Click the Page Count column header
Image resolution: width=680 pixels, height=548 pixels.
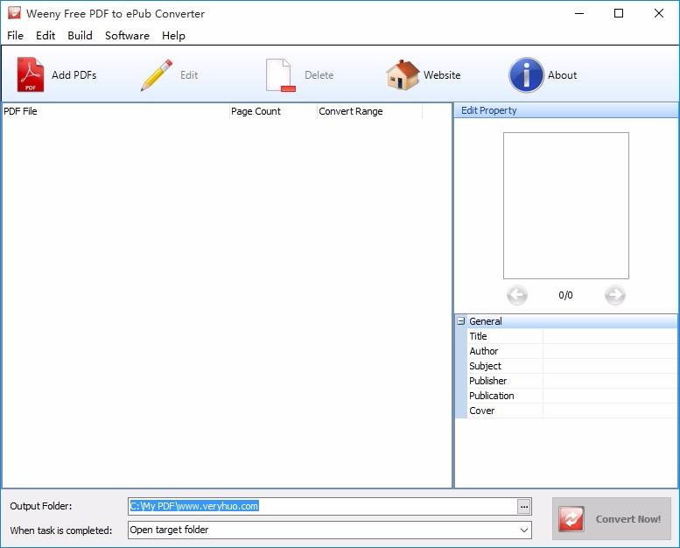273,111
